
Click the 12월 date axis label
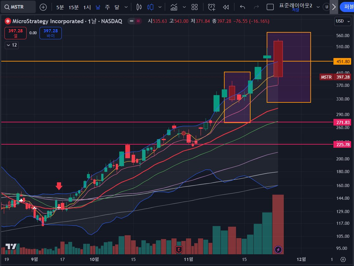click(x=301, y=259)
